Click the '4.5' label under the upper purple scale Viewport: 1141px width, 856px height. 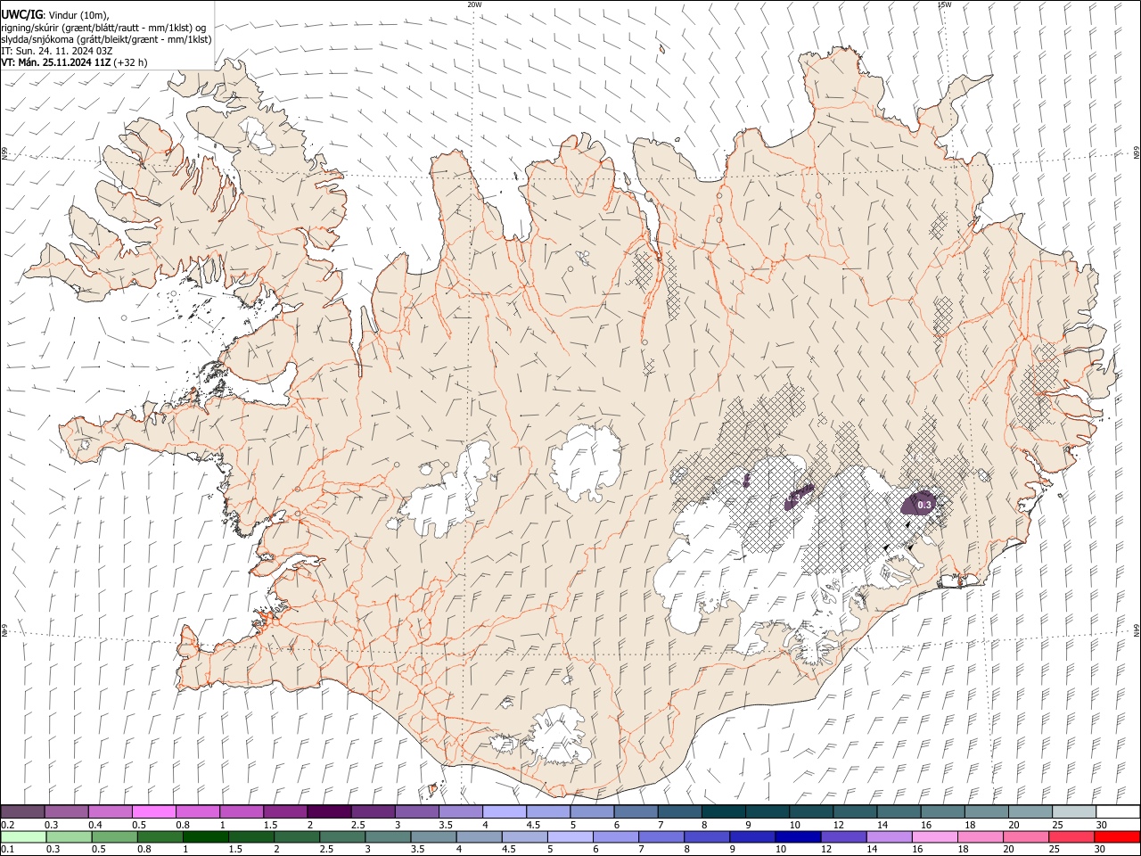point(533,825)
